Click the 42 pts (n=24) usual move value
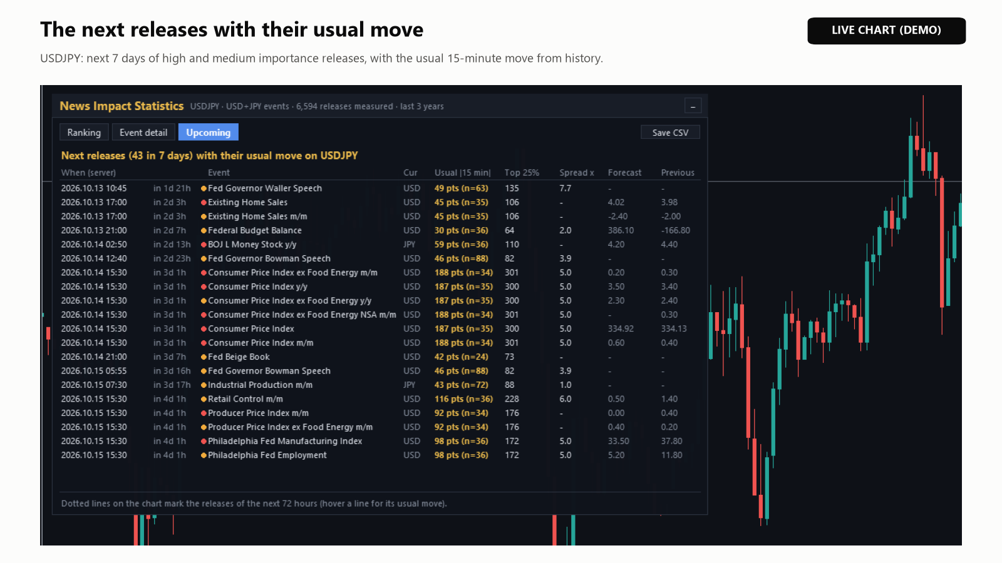Screen dimensions: 1002x563 (x=461, y=357)
